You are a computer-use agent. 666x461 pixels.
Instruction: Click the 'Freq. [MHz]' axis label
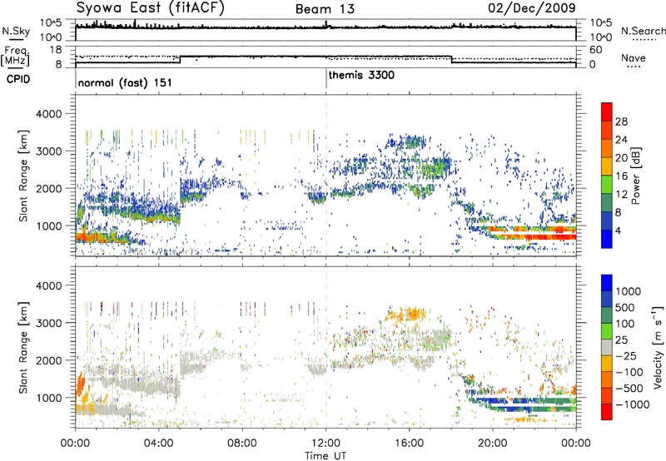click(15, 57)
